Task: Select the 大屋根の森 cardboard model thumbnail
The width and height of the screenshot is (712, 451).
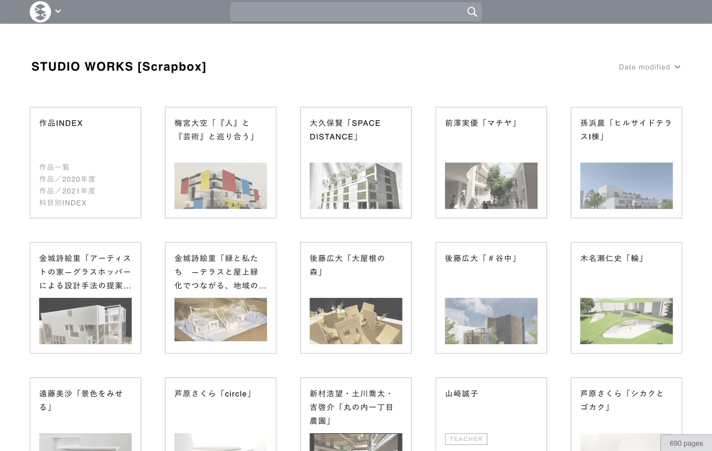Action: [356, 321]
